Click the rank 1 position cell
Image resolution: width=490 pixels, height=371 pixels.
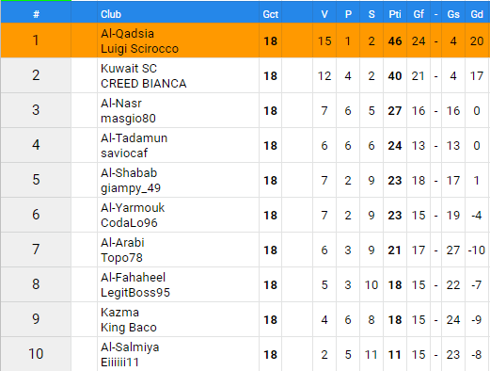point(36,40)
